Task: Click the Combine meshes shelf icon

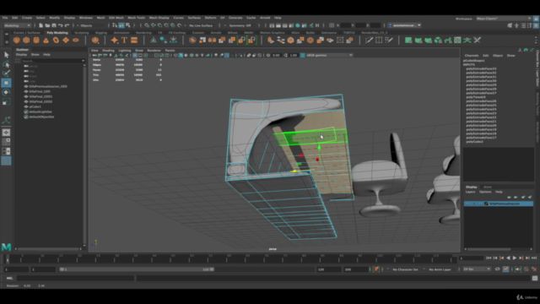Action: coord(192,41)
